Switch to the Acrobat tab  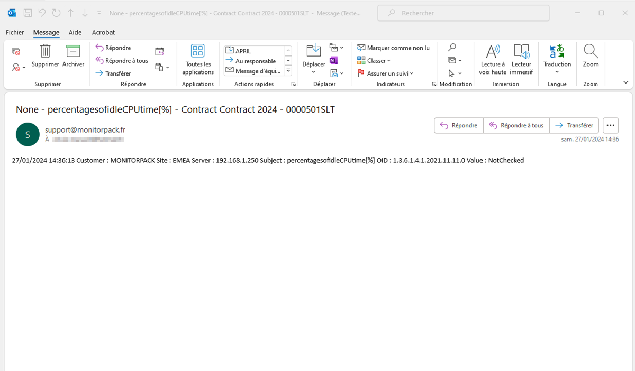103,32
